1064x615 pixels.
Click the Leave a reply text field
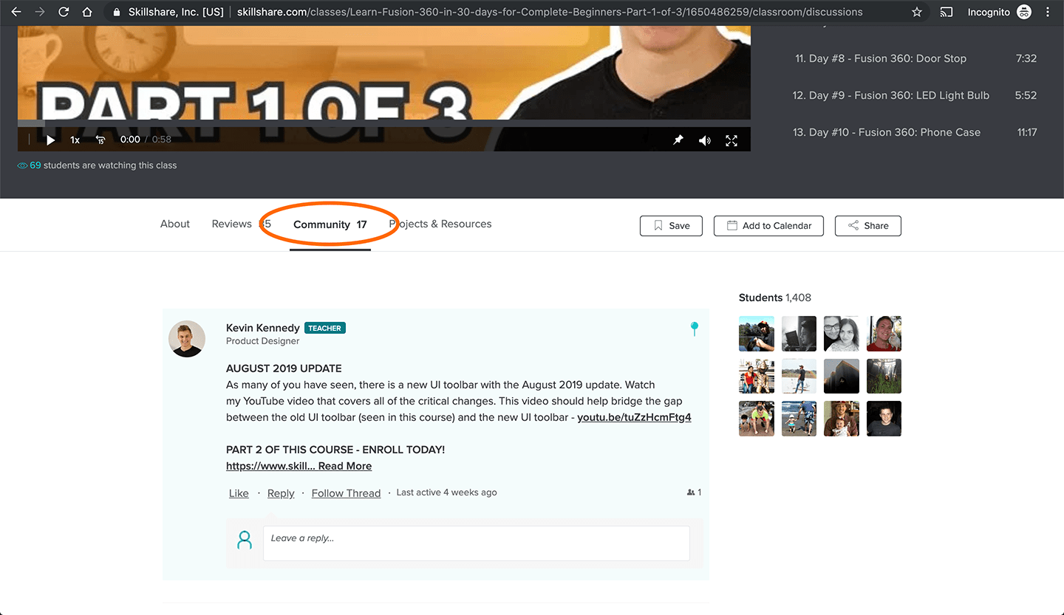[477, 543]
